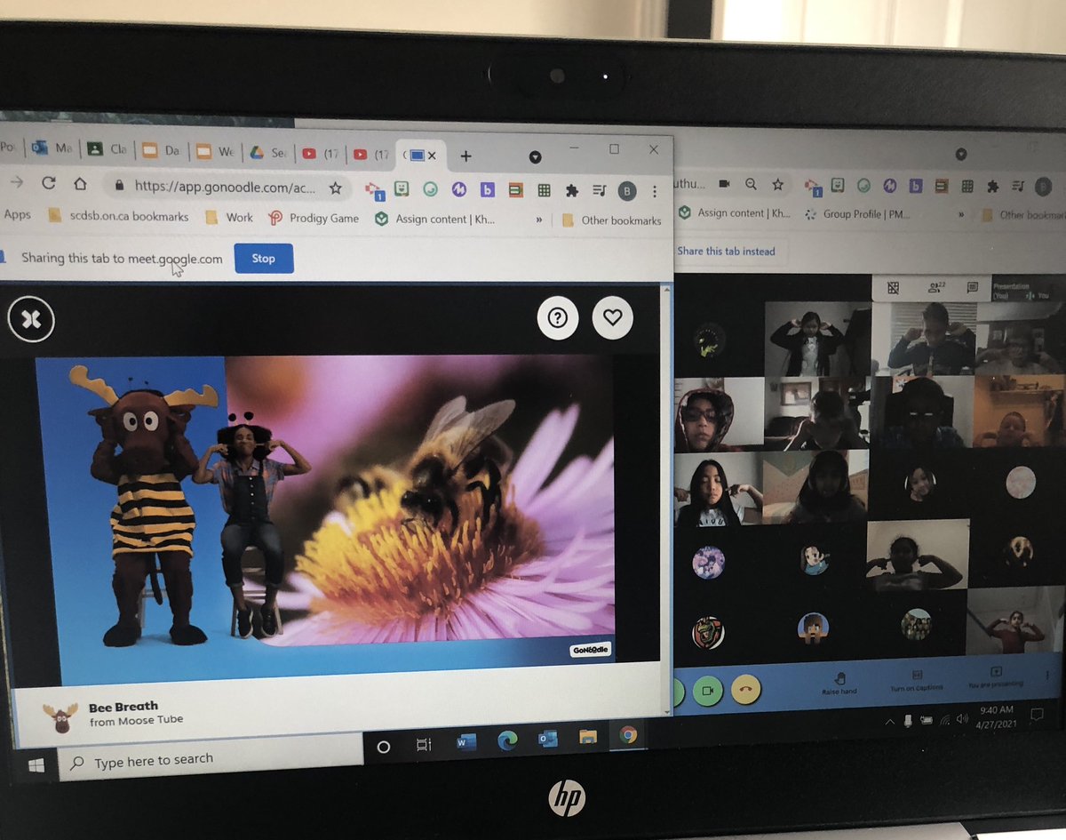
Task: Click the You are presenting button
Action: pyautogui.click(x=995, y=676)
